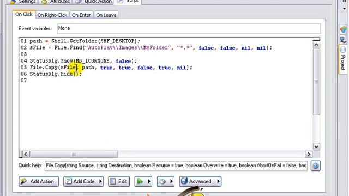Click the script scrollbar down arrow
Image resolution: width=349 pixels, height=196 pixels.
pyautogui.click(x=316, y=146)
